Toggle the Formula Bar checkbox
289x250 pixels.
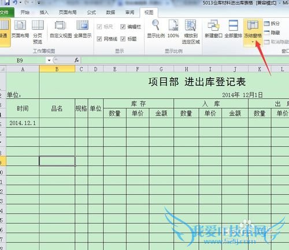(123, 27)
